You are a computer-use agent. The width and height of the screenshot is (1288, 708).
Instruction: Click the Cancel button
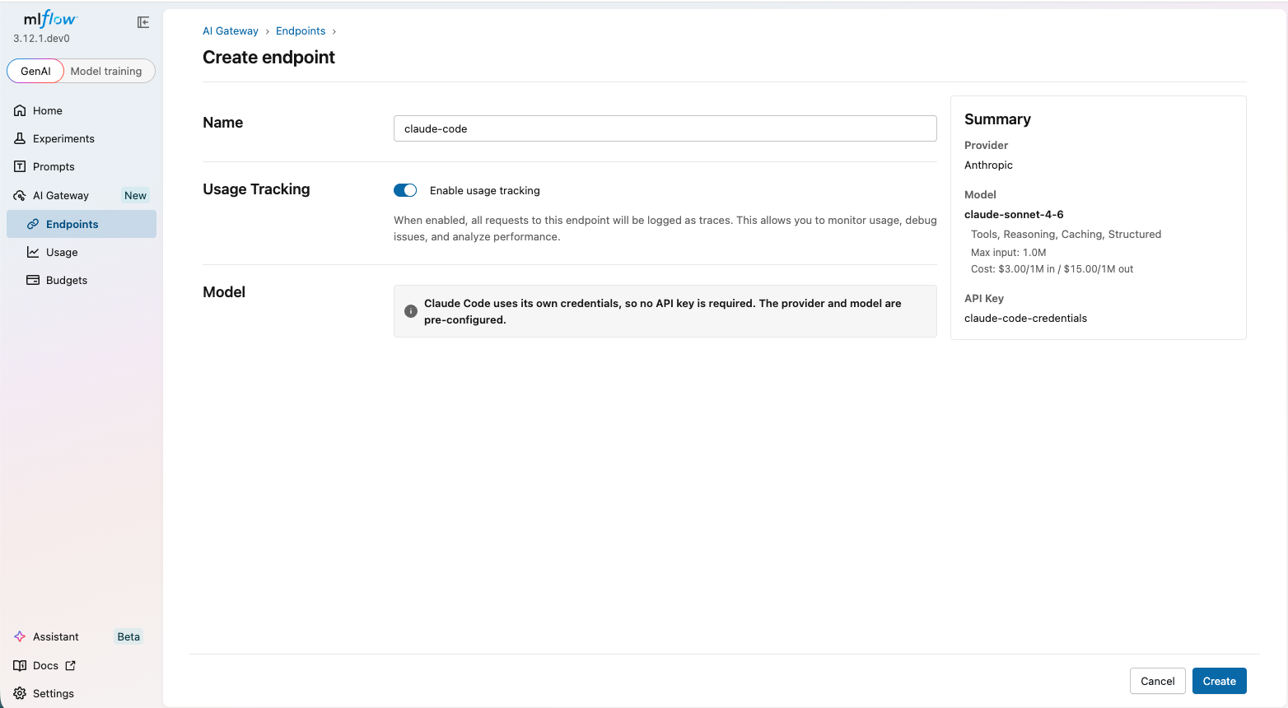1158,681
